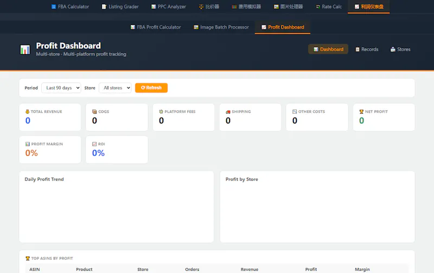This screenshot has height=273, width=434.
Task: Click the Revenue column header
Action: coord(250,269)
